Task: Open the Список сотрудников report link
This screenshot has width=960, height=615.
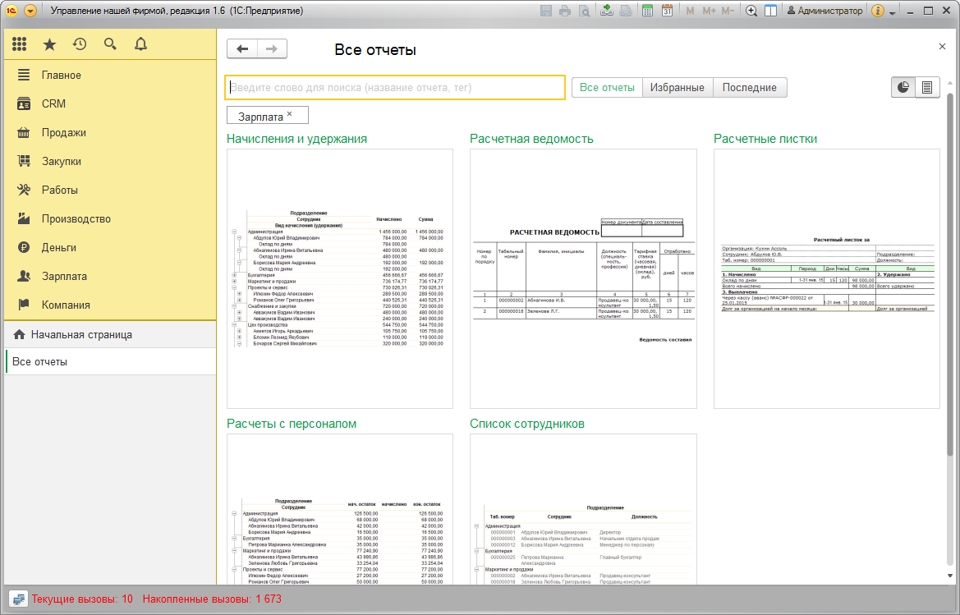Action: [527, 424]
